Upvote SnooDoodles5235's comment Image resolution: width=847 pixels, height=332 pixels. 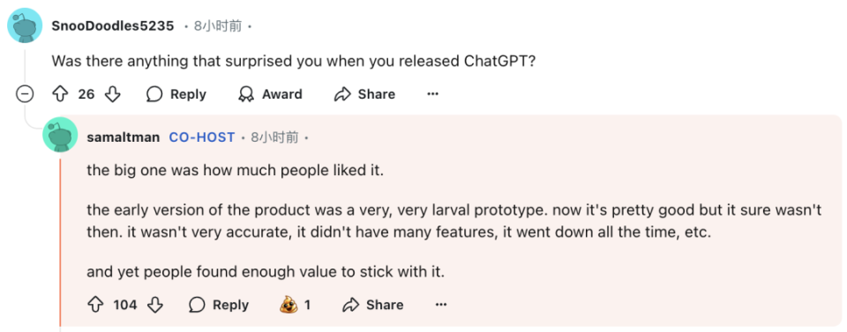tap(59, 94)
